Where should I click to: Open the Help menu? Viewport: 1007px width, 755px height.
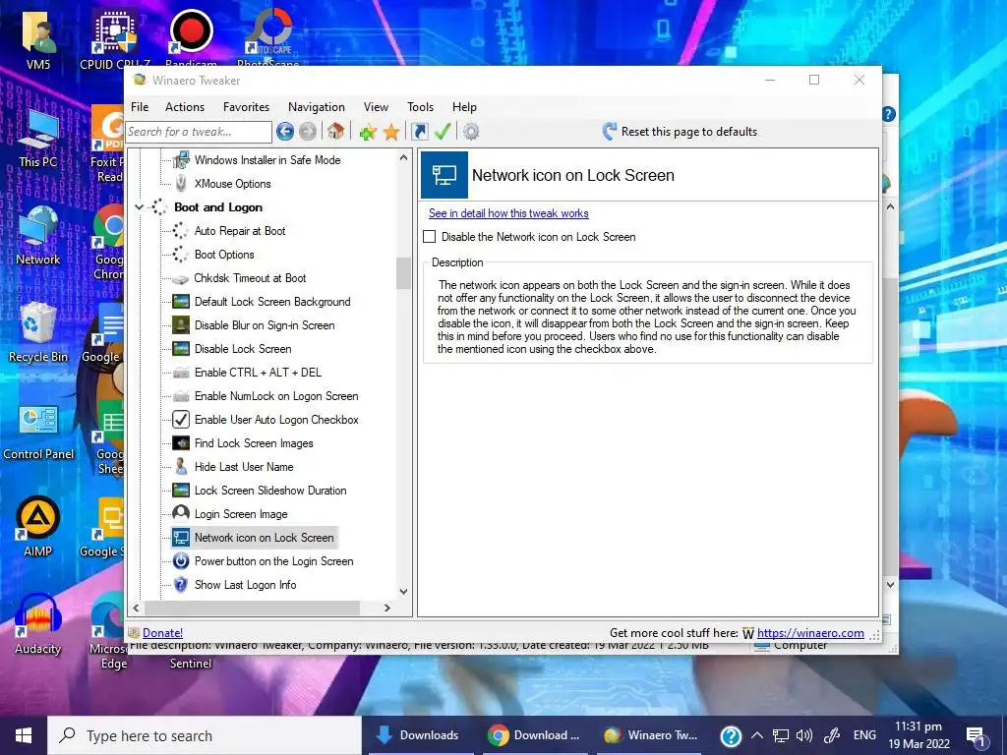point(464,107)
